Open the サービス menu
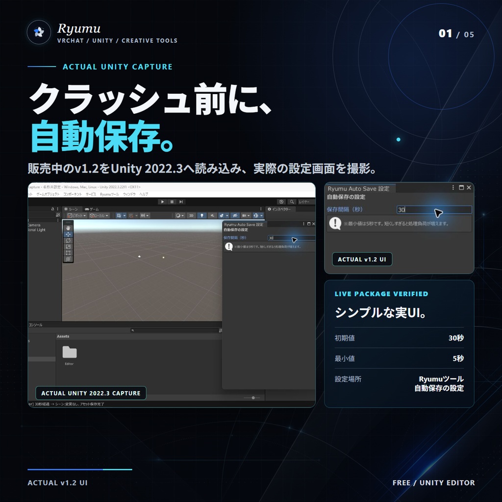This screenshot has height=502, width=502. [91, 194]
